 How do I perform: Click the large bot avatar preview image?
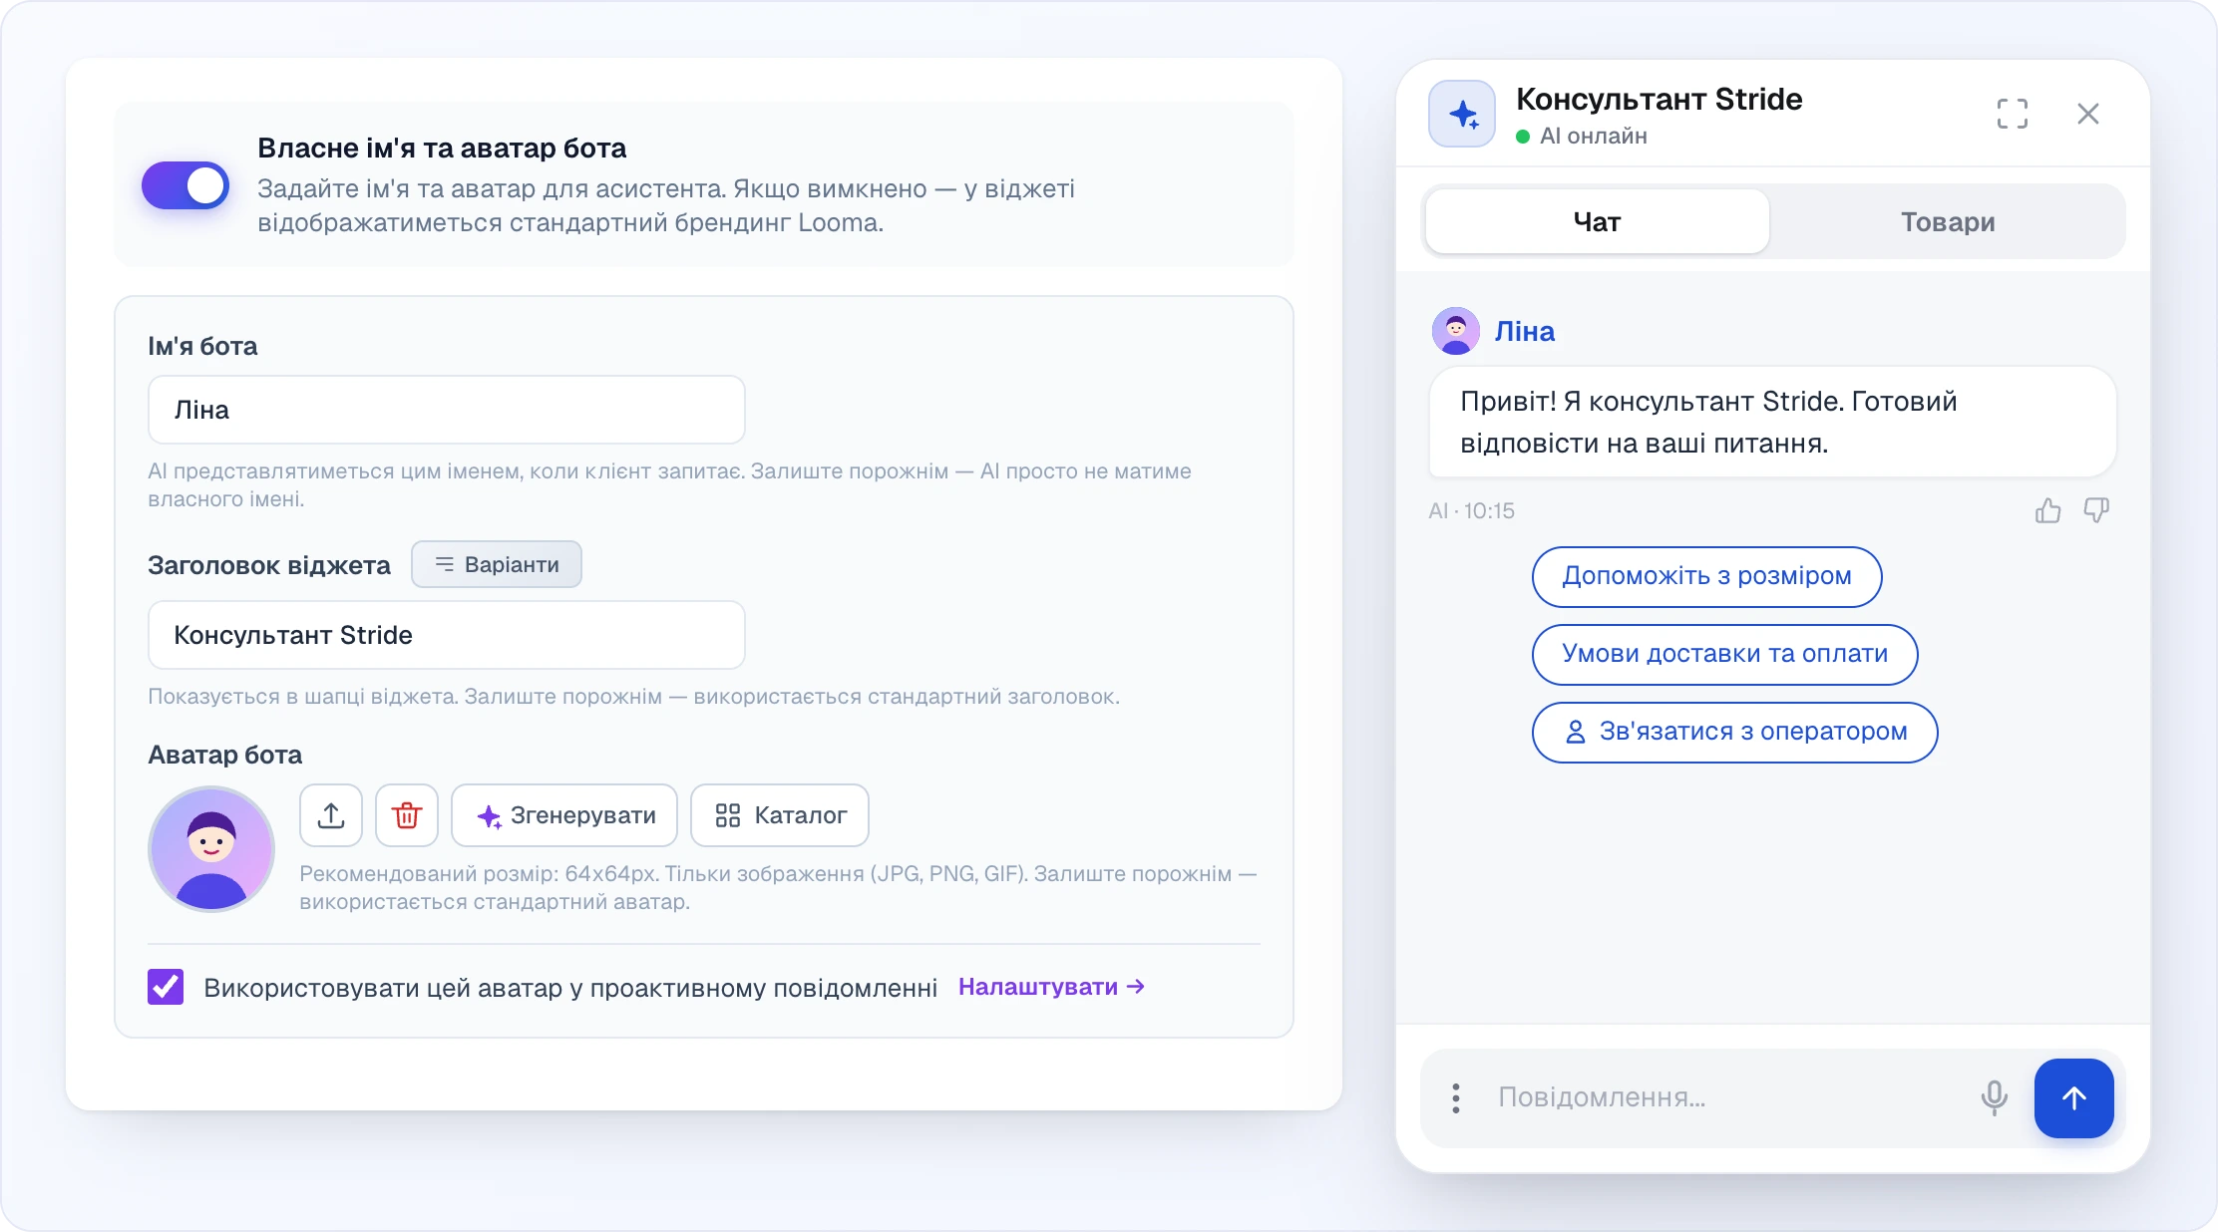pyautogui.click(x=211, y=849)
